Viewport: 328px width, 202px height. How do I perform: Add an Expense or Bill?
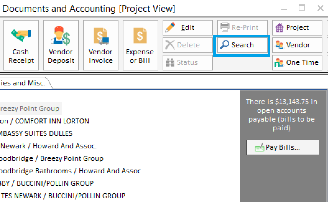tap(140, 45)
